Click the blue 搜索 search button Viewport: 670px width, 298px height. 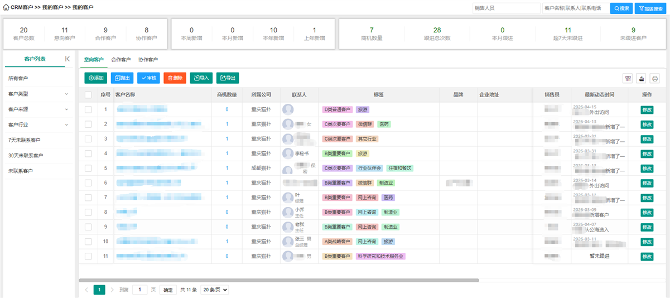click(621, 8)
